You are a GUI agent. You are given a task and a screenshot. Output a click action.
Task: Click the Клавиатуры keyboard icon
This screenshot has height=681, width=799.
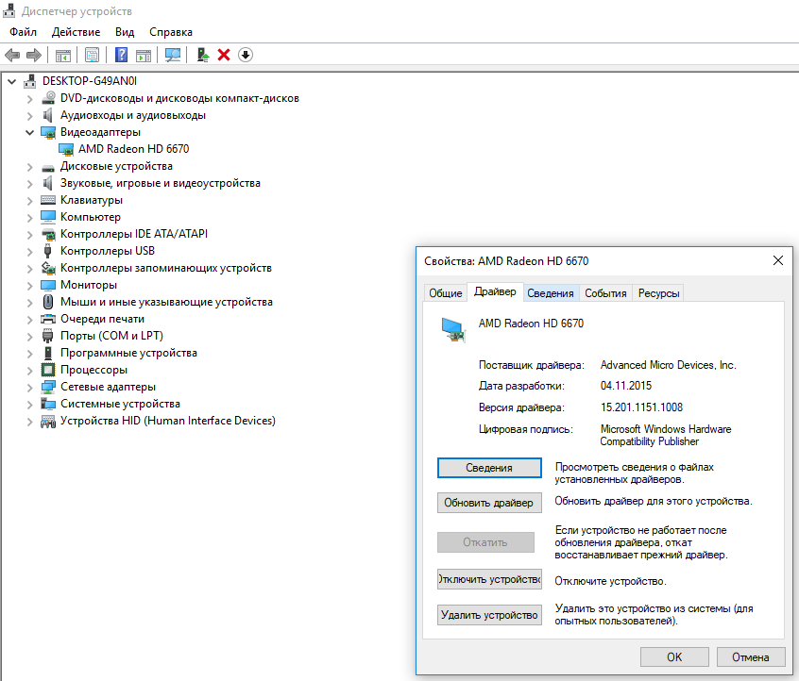(x=48, y=200)
